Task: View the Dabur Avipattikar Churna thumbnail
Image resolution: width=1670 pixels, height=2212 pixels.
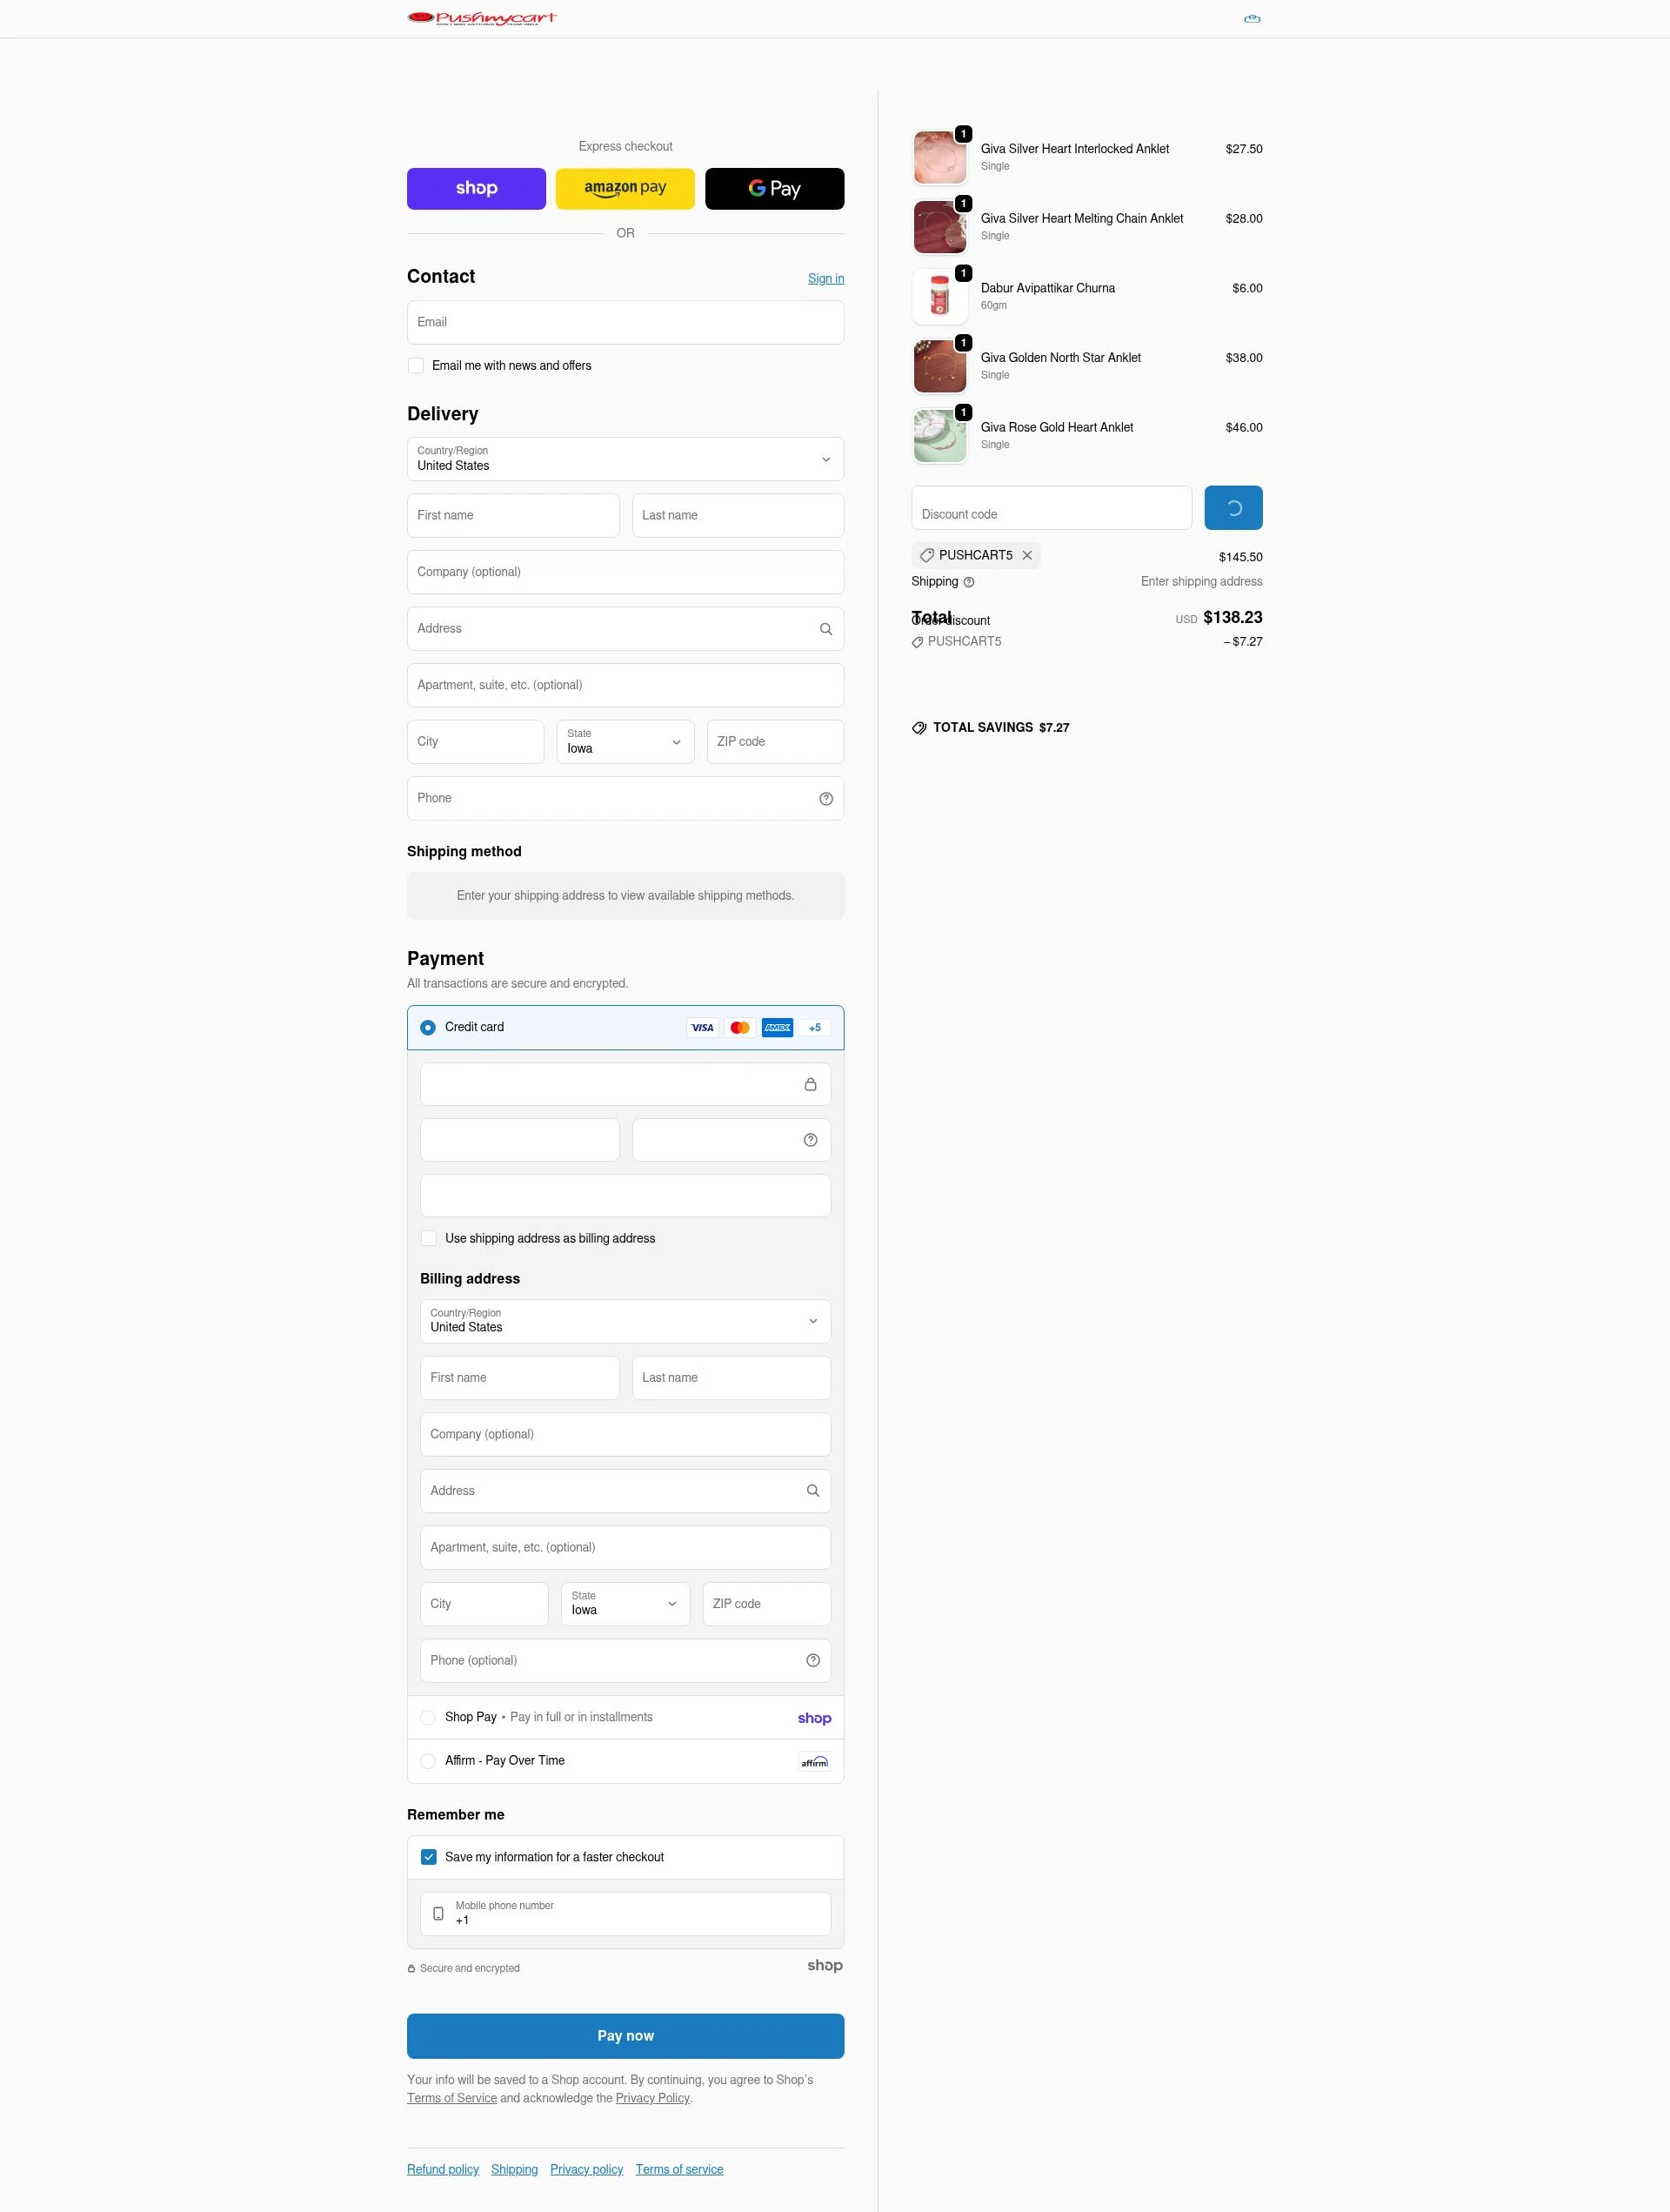Action: pos(939,296)
